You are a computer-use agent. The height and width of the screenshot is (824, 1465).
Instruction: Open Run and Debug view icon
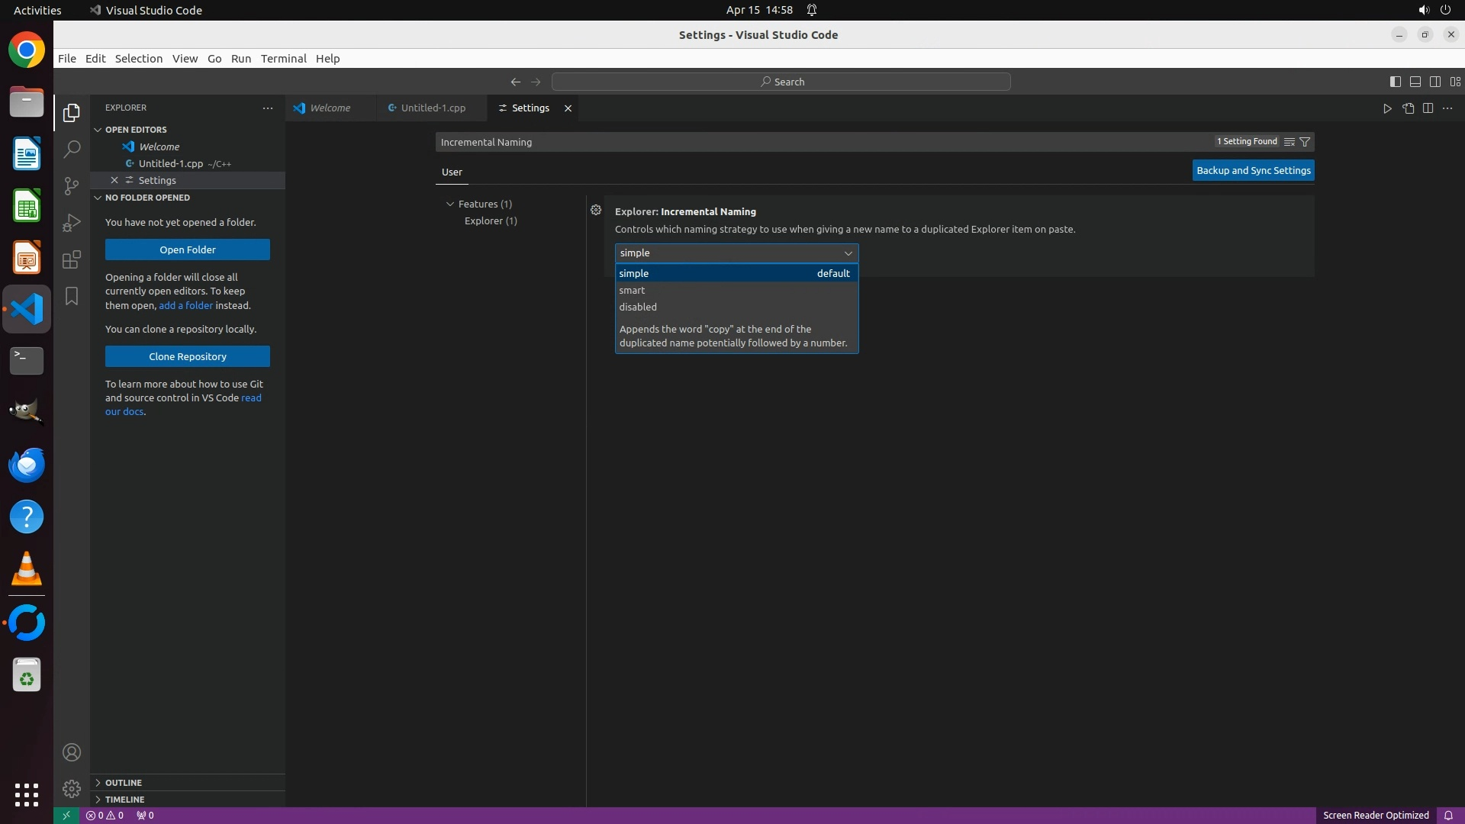click(x=72, y=222)
